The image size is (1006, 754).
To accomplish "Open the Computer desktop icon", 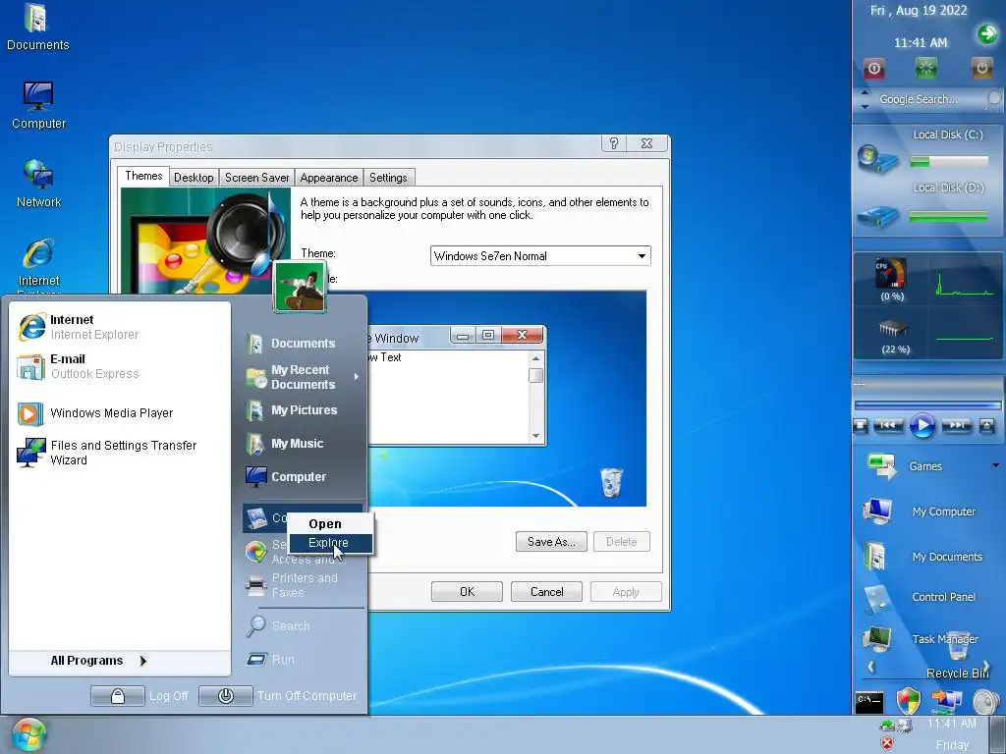I will (x=38, y=106).
